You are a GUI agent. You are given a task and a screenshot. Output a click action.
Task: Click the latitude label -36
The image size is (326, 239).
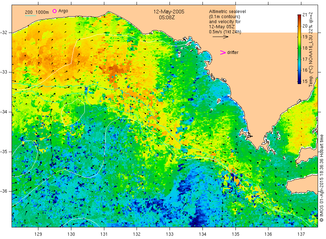(4, 191)
